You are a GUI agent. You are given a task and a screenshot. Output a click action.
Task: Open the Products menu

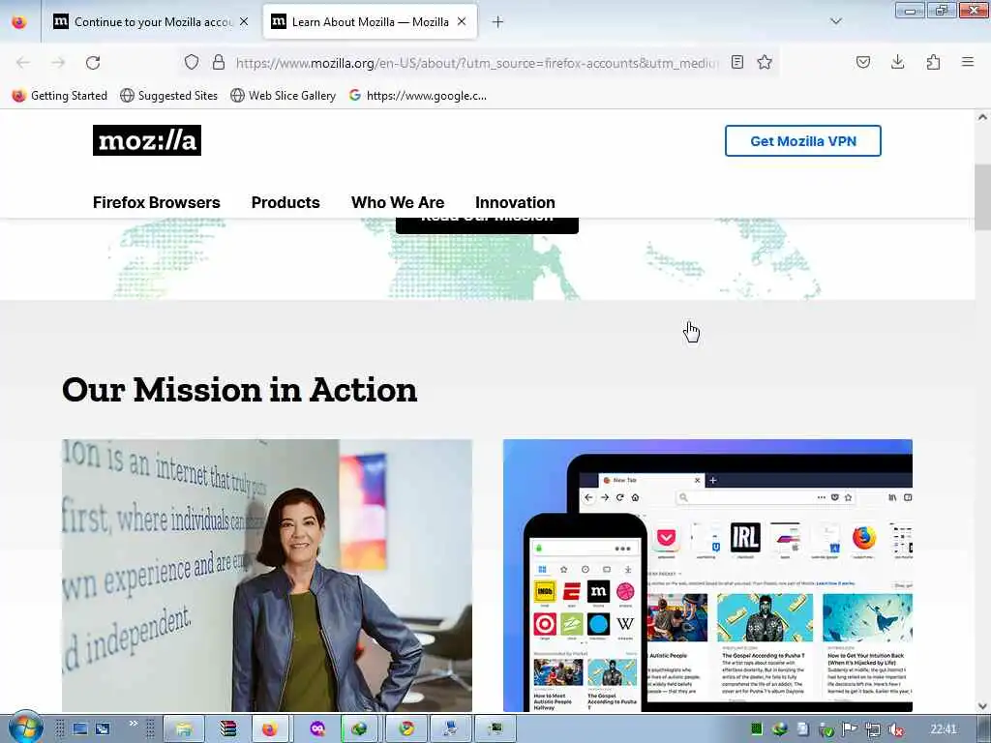tap(285, 202)
